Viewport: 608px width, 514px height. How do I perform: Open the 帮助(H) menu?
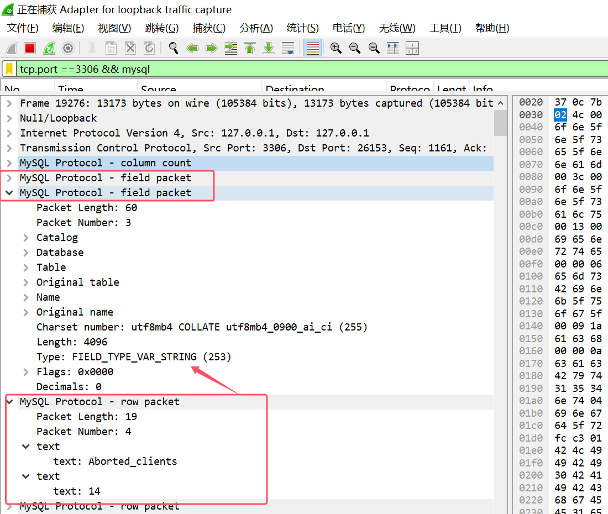point(492,28)
